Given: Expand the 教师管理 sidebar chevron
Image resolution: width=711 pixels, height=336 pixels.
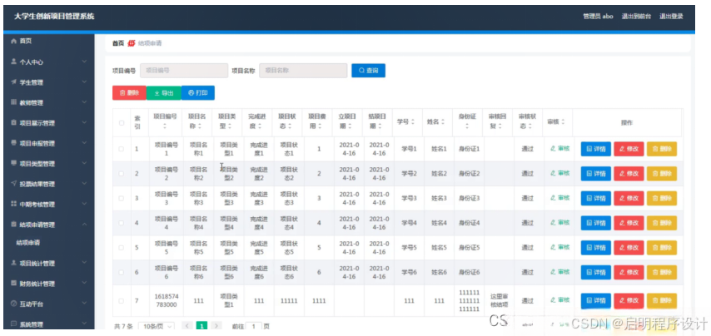Looking at the screenshot, I should pyautogui.click(x=84, y=102).
